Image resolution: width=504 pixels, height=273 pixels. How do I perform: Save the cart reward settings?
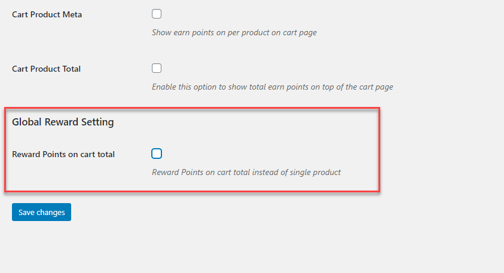click(x=41, y=212)
